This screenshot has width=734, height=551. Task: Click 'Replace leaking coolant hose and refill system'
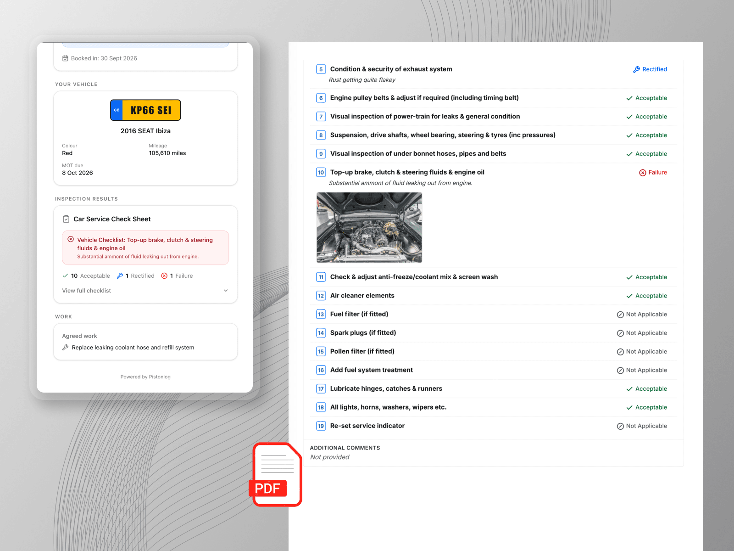click(133, 348)
